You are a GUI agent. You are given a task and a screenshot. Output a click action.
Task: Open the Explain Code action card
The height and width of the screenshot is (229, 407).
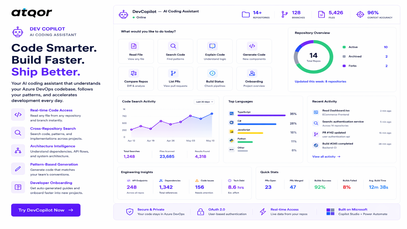pos(215,51)
